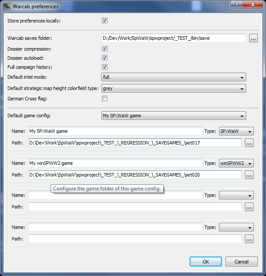Click the Warcab title bar icon

[7, 6]
